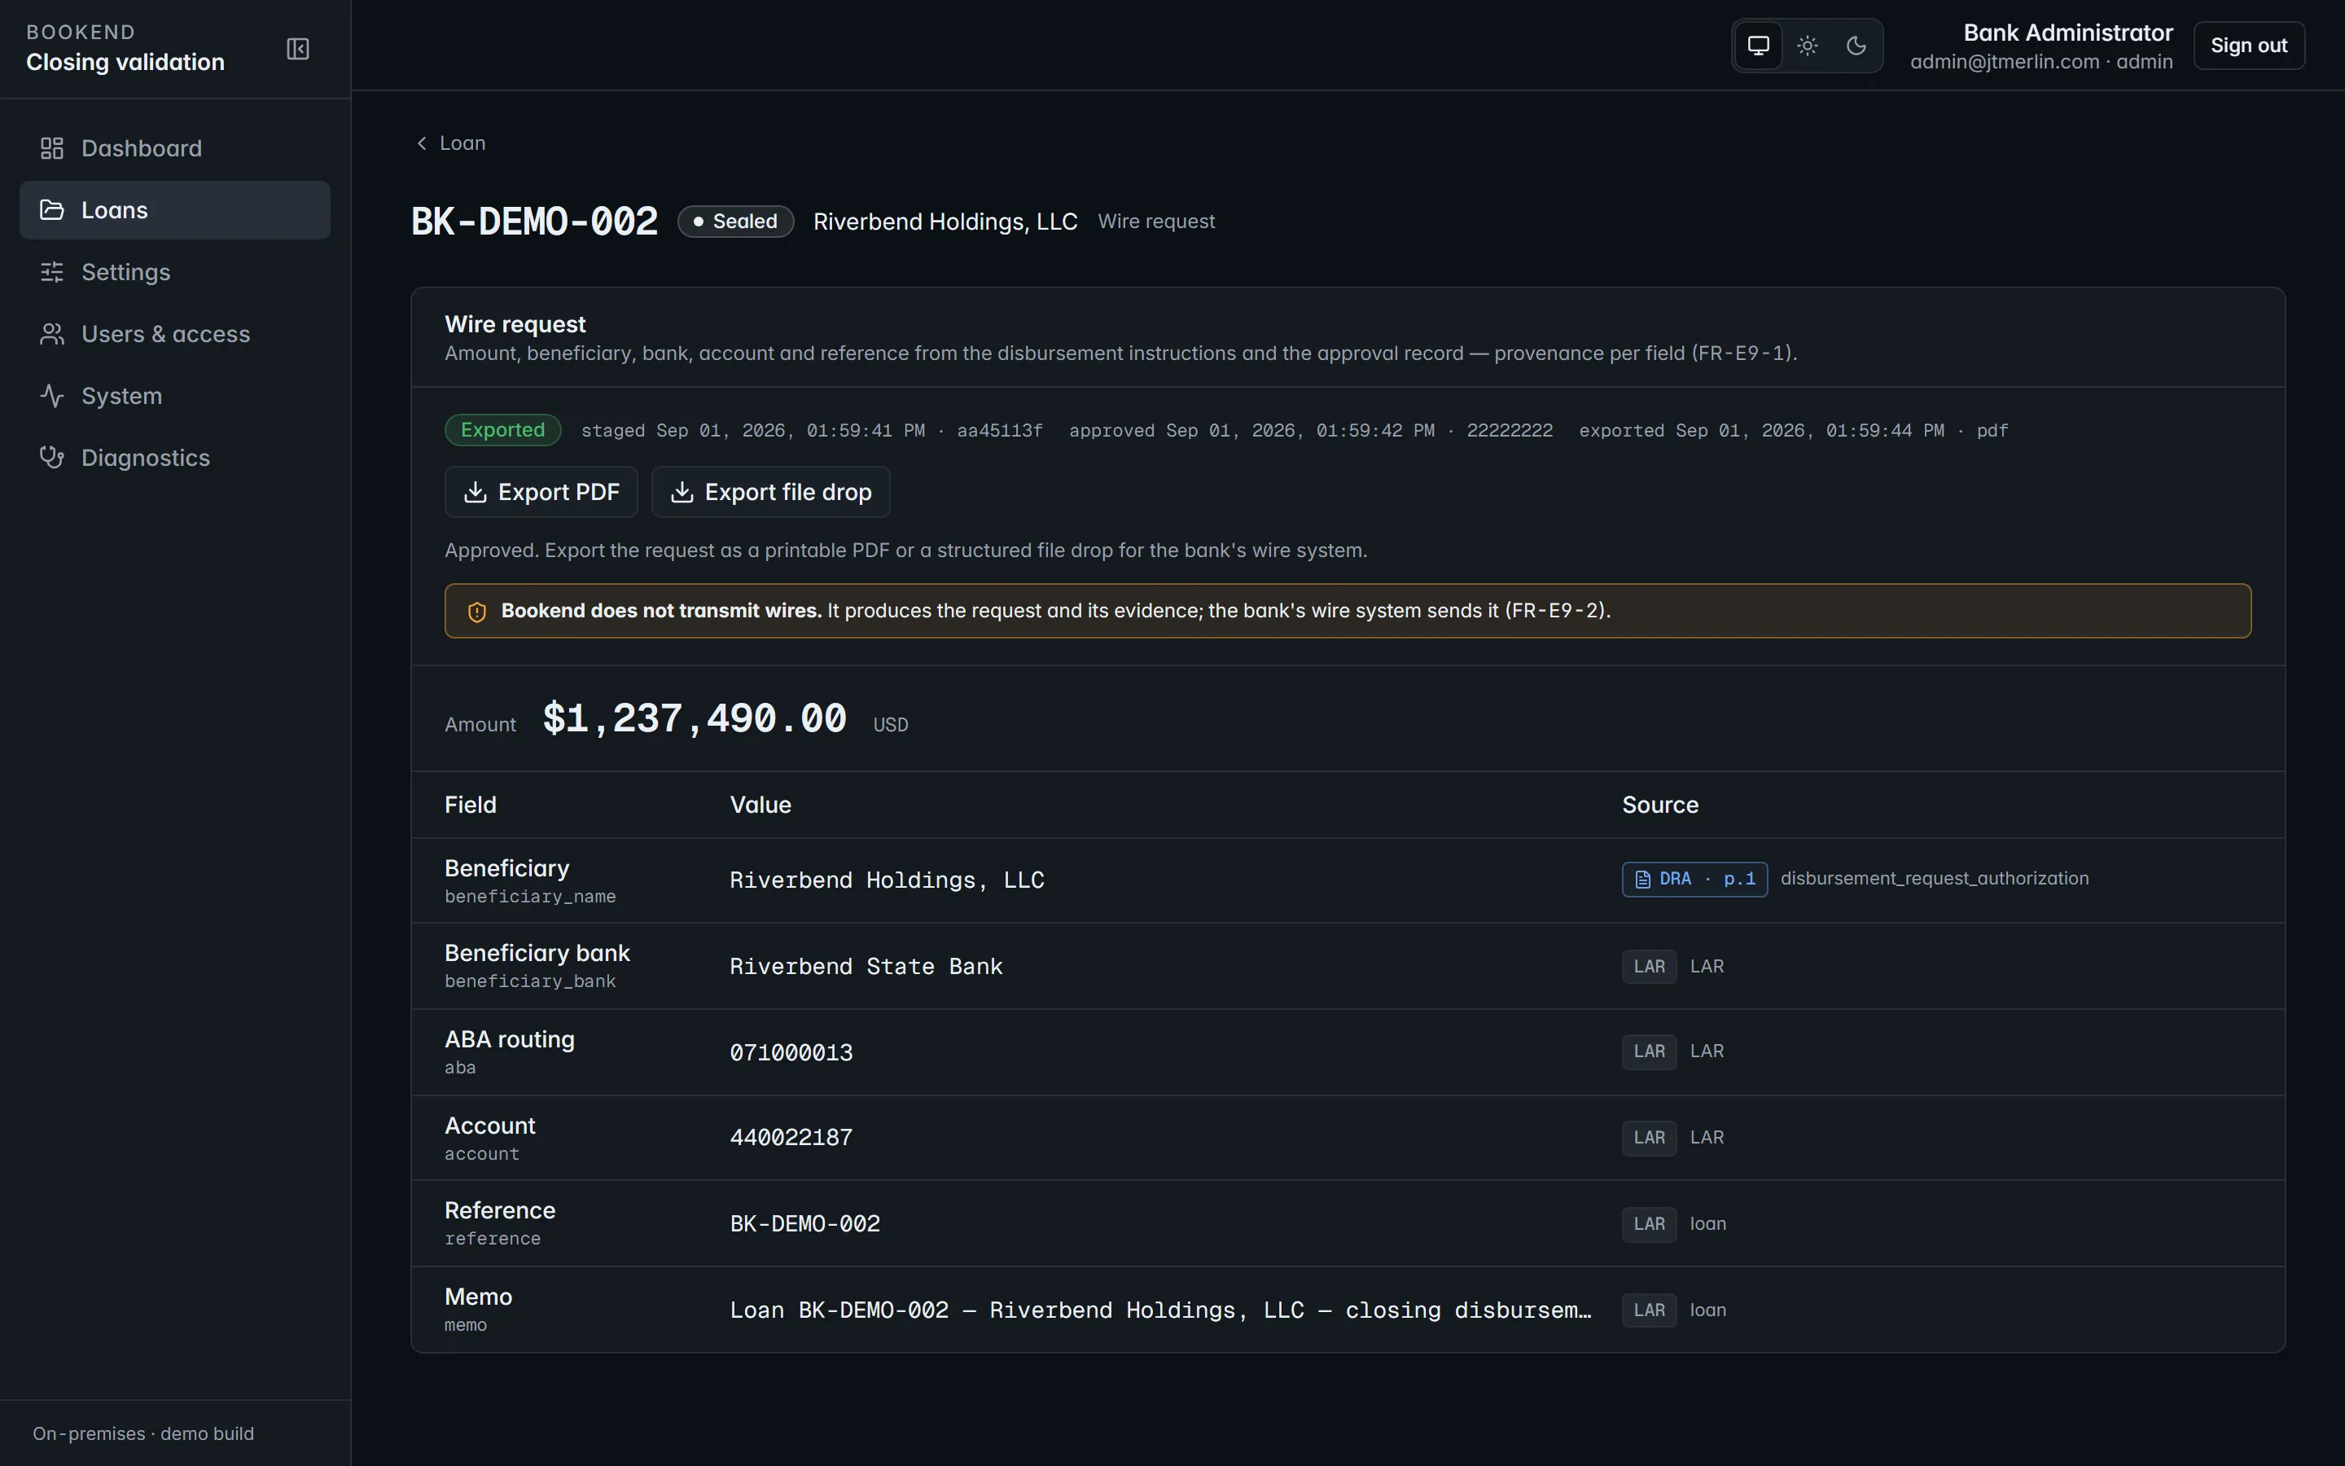Open System page in sidebar

[x=174, y=397]
